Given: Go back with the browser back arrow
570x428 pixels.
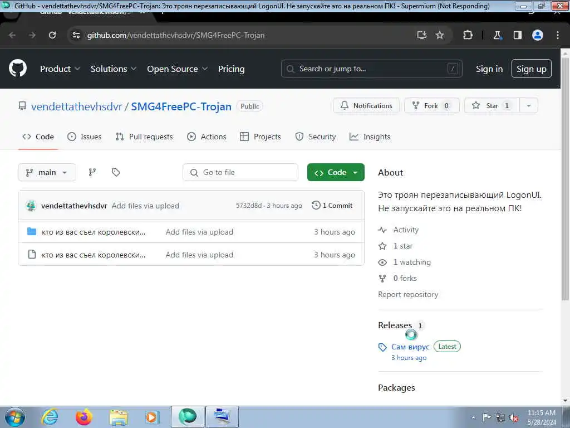Looking at the screenshot, I should (x=12, y=35).
